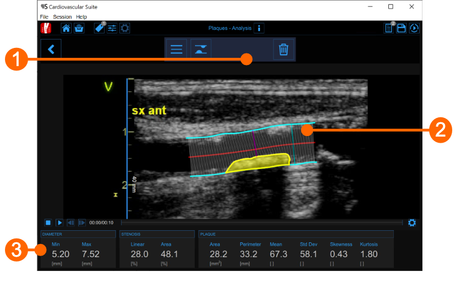Open the archive box icon
The image size is (466, 282).
tap(79, 29)
